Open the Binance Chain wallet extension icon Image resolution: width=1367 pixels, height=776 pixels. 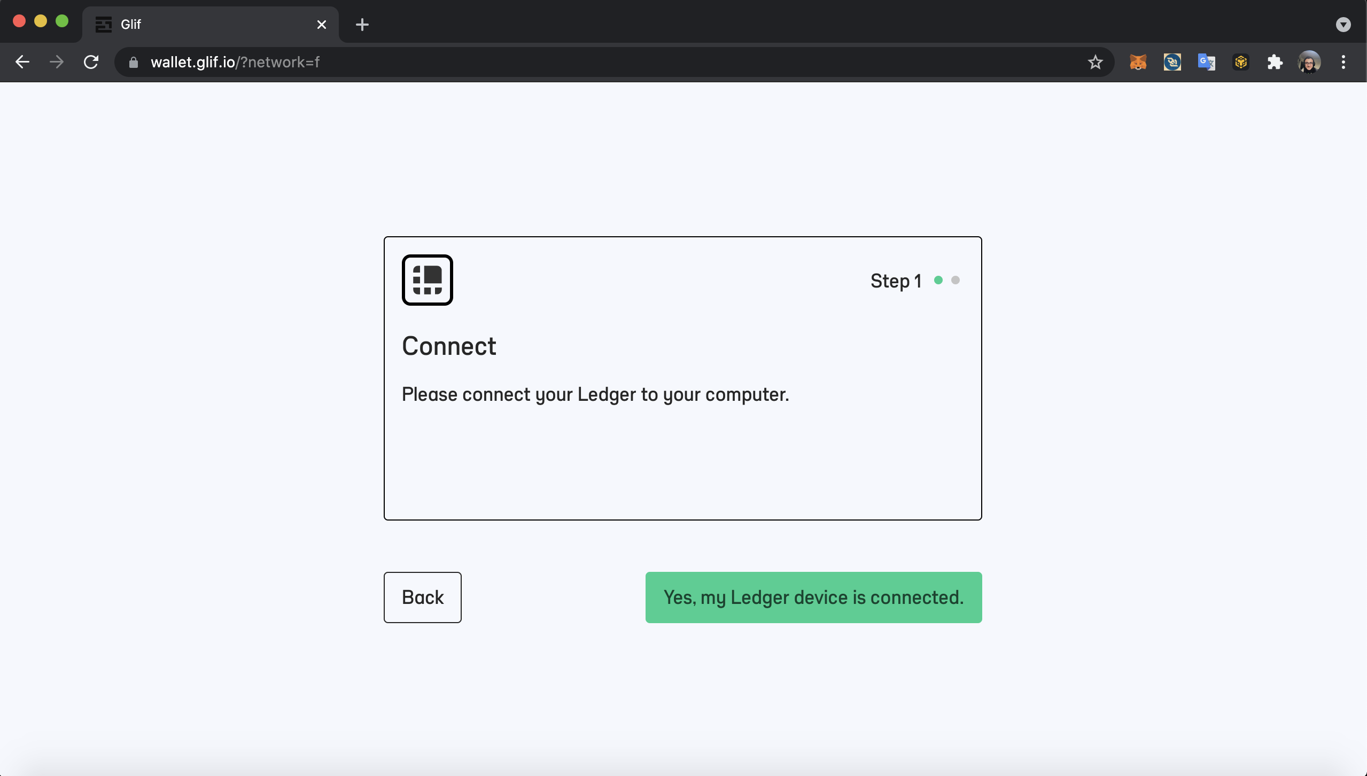coord(1240,62)
